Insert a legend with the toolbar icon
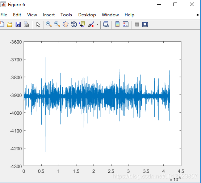 point(126,24)
